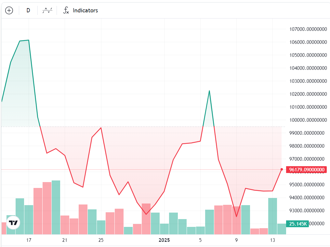Screen dimensions: 330x247
Task: Click the TradingView logo badge
Action: [x=13, y=223]
